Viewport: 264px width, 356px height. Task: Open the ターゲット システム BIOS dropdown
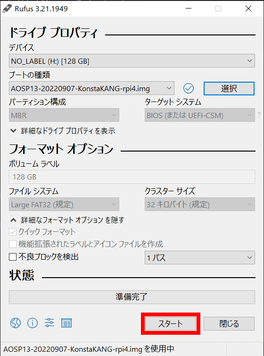click(200, 115)
